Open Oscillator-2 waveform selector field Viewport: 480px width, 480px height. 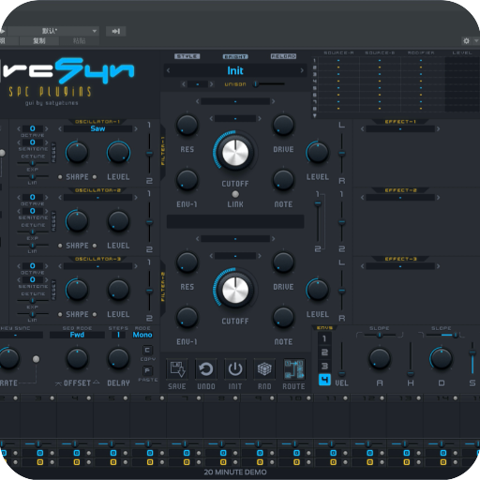point(97,198)
